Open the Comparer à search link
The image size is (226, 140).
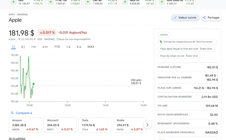(21, 113)
